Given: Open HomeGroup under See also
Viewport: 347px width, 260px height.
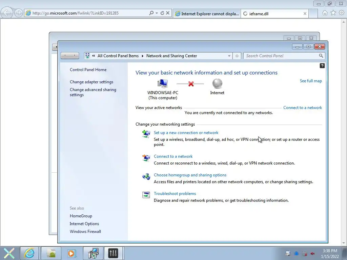Looking at the screenshot, I should [x=81, y=216].
